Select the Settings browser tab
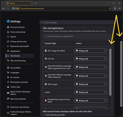123x117 pixels. (x=20, y=3)
